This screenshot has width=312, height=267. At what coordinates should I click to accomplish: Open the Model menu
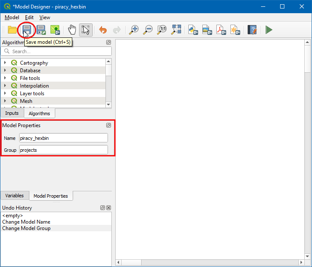point(12,17)
